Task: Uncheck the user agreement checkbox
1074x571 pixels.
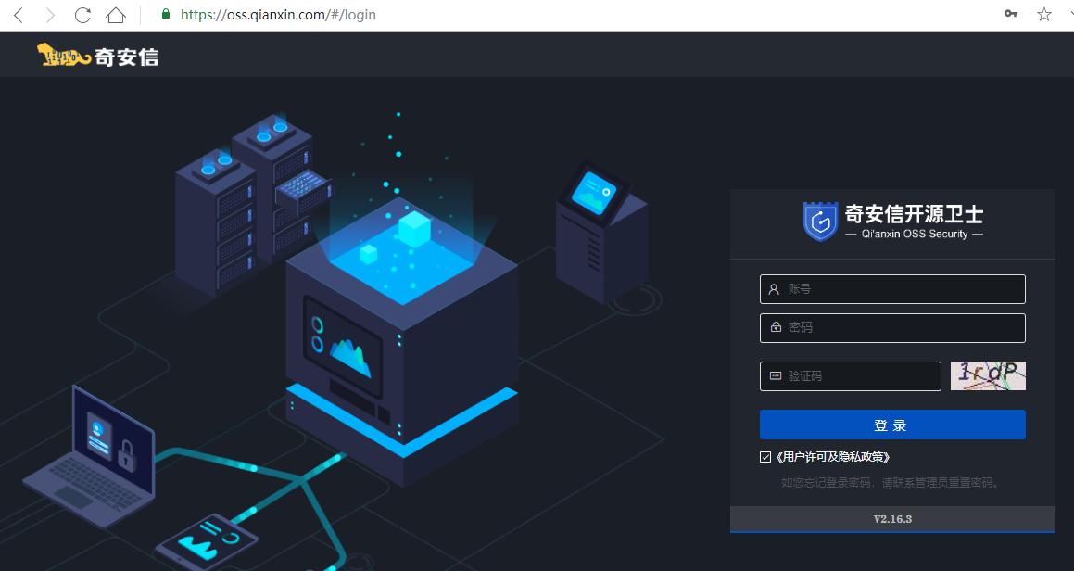Action: [765, 457]
